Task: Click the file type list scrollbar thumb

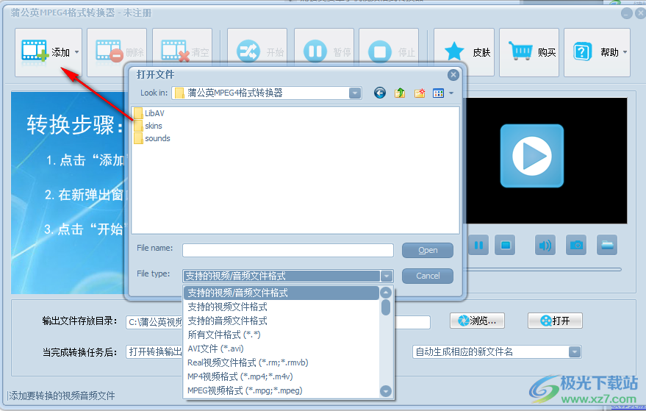Action: (x=386, y=307)
